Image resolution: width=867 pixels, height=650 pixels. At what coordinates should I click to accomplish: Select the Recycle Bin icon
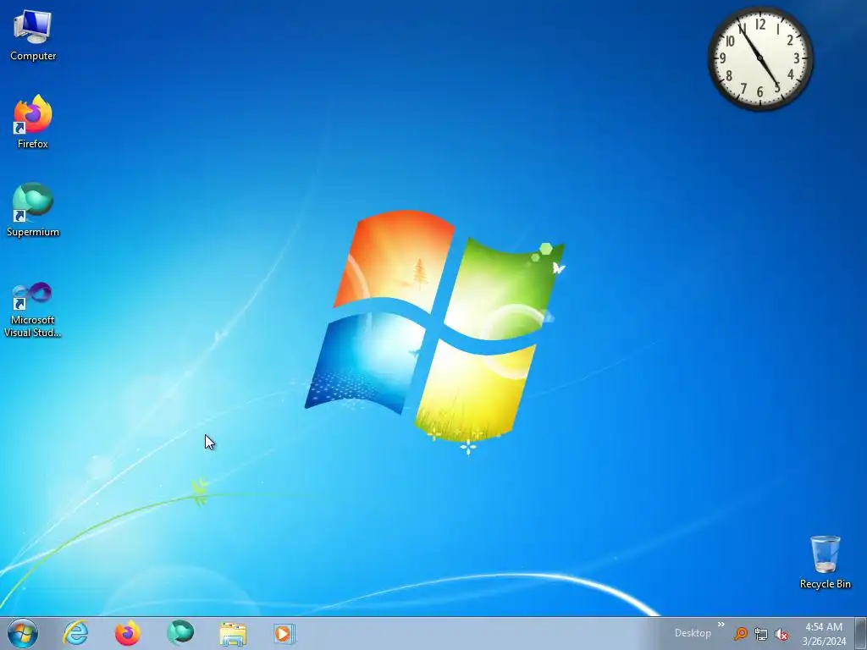pos(825,561)
